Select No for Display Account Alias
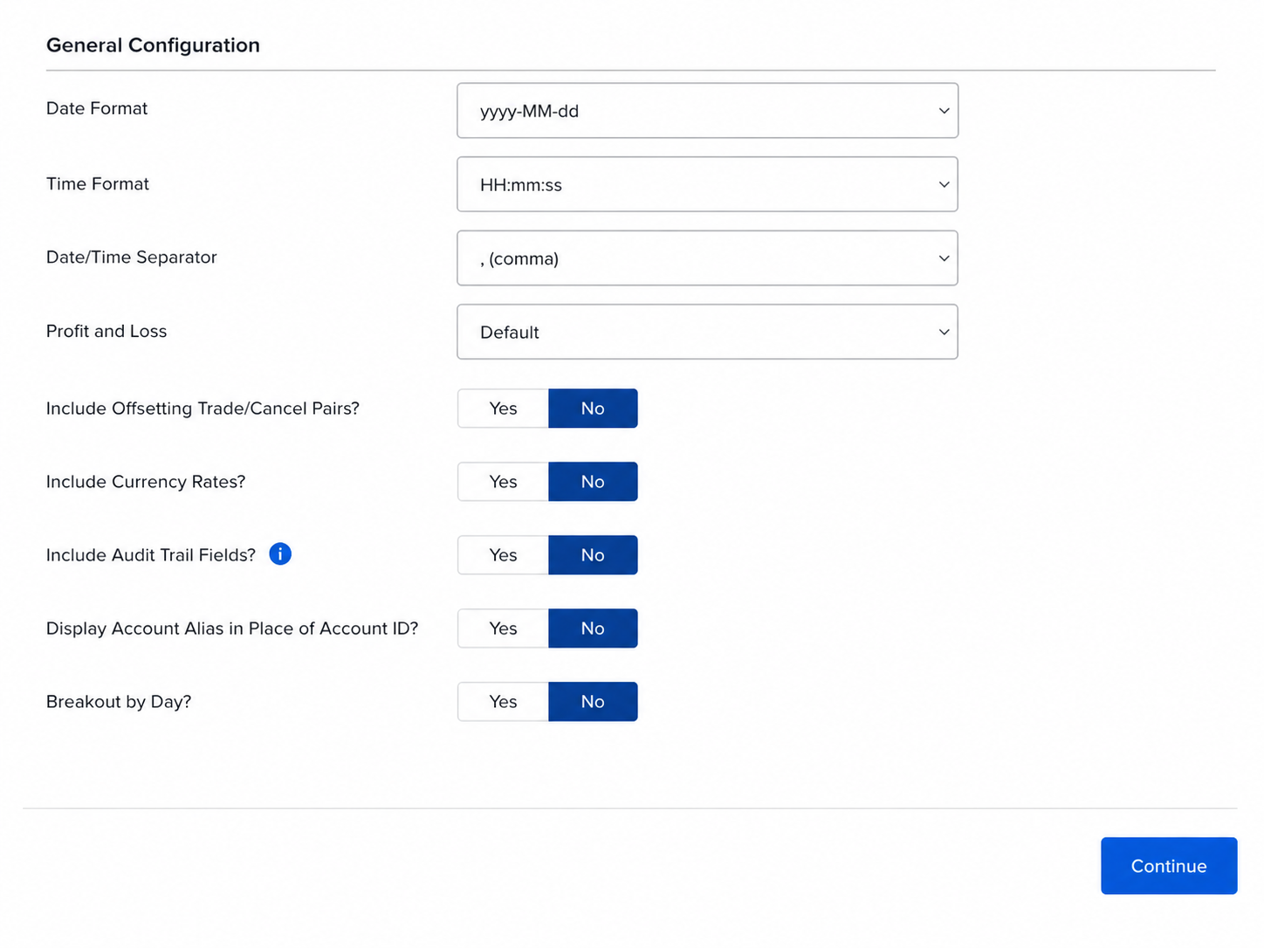The width and height of the screenshot is (1264, 948). pos(593,629)
